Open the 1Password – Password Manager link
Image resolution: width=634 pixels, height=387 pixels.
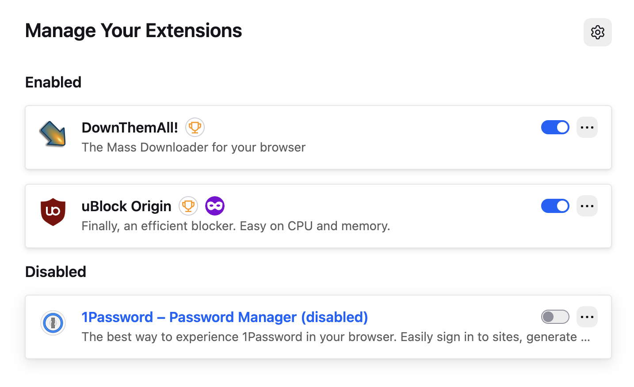pyautogui.click(x=225, y=317)
